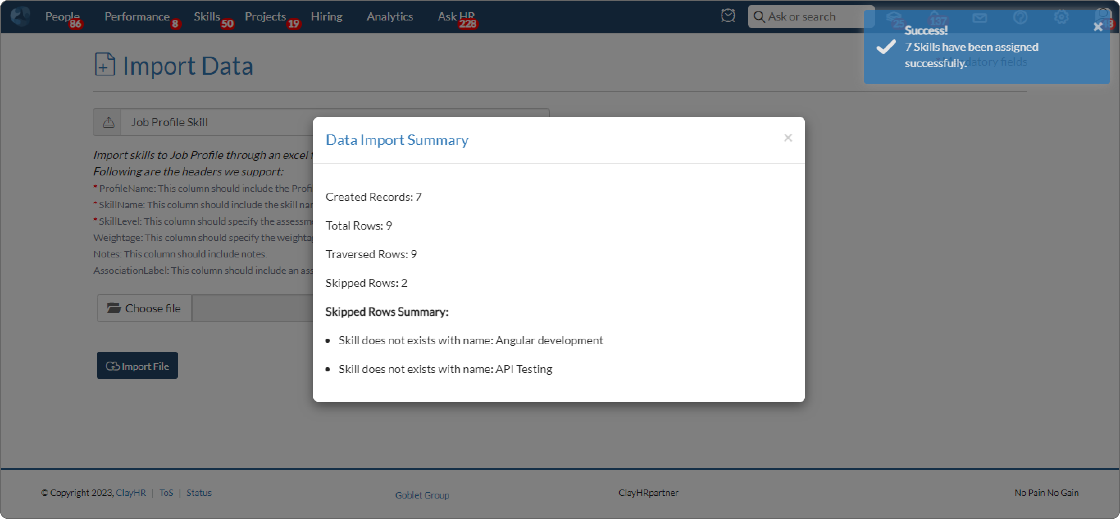Open the Job Profile Skill import type selector

[x=321, y=122]
